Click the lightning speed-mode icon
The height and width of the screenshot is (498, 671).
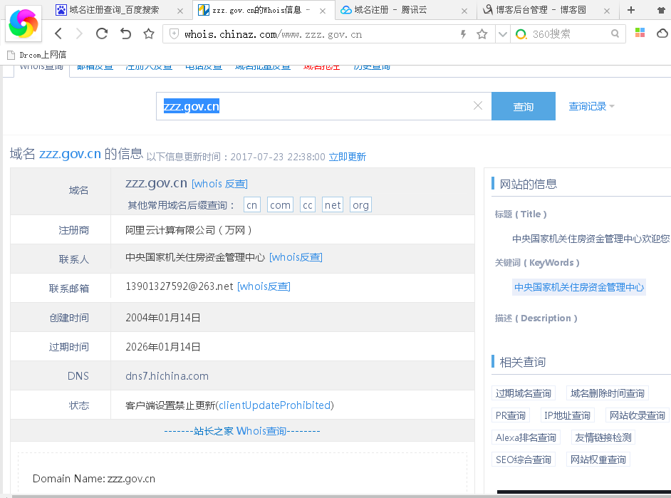point(463,34)
